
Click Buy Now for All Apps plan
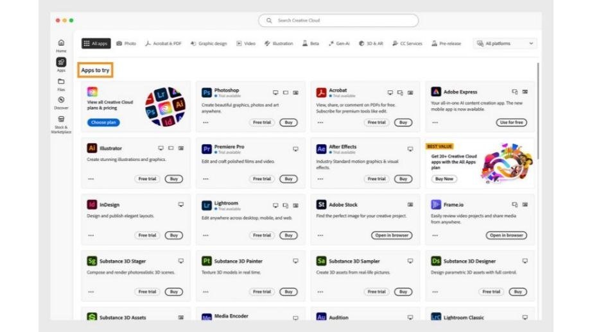pyautogui.click(x=444, y=179)
